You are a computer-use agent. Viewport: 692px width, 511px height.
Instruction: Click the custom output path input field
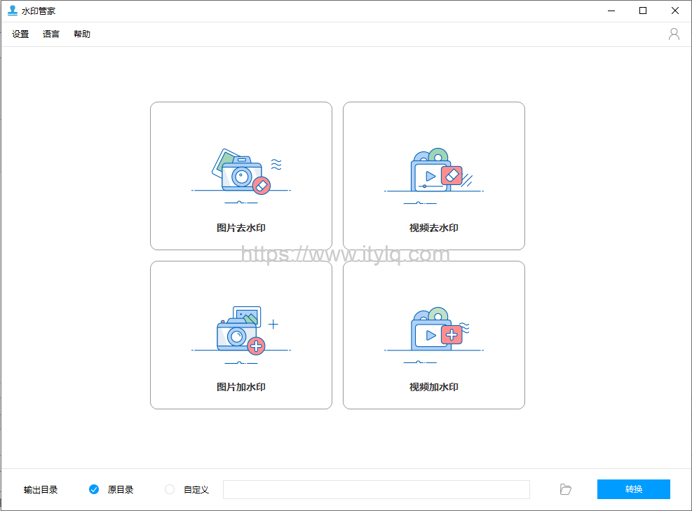click(x=376, y=489)
